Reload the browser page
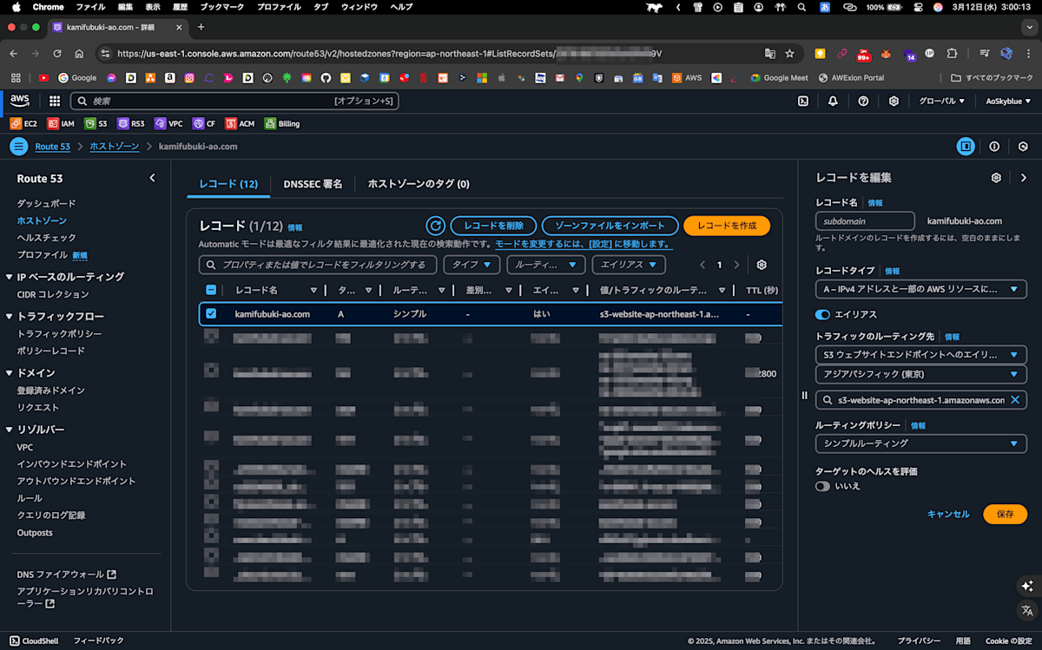 (x=56, y=53)
